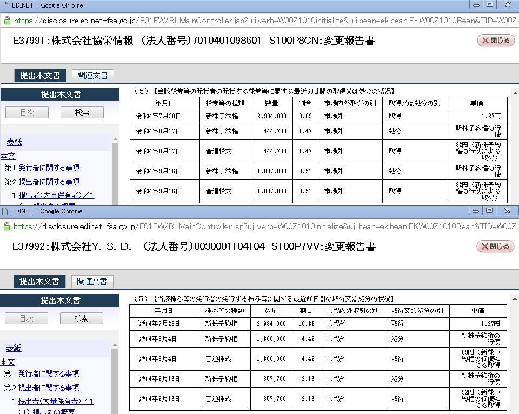The width and height of the screenshot is (519, 414).
Task: Click the upper address bar URL field
Action: point(265,21)
